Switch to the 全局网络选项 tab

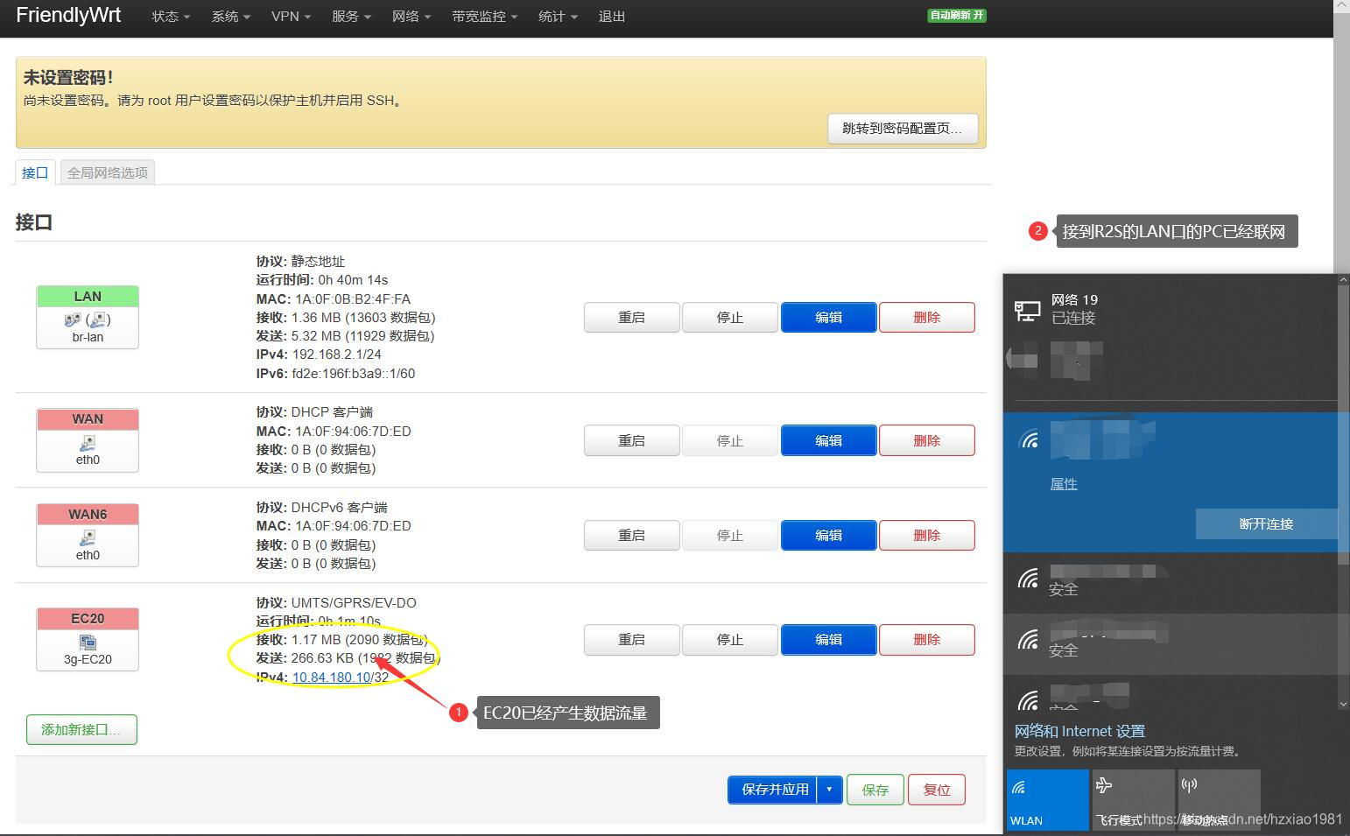tap(107, 172)
